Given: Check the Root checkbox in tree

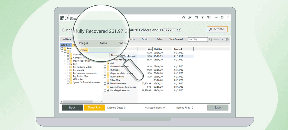Looking at the screenshot, I should coord(62,48).
